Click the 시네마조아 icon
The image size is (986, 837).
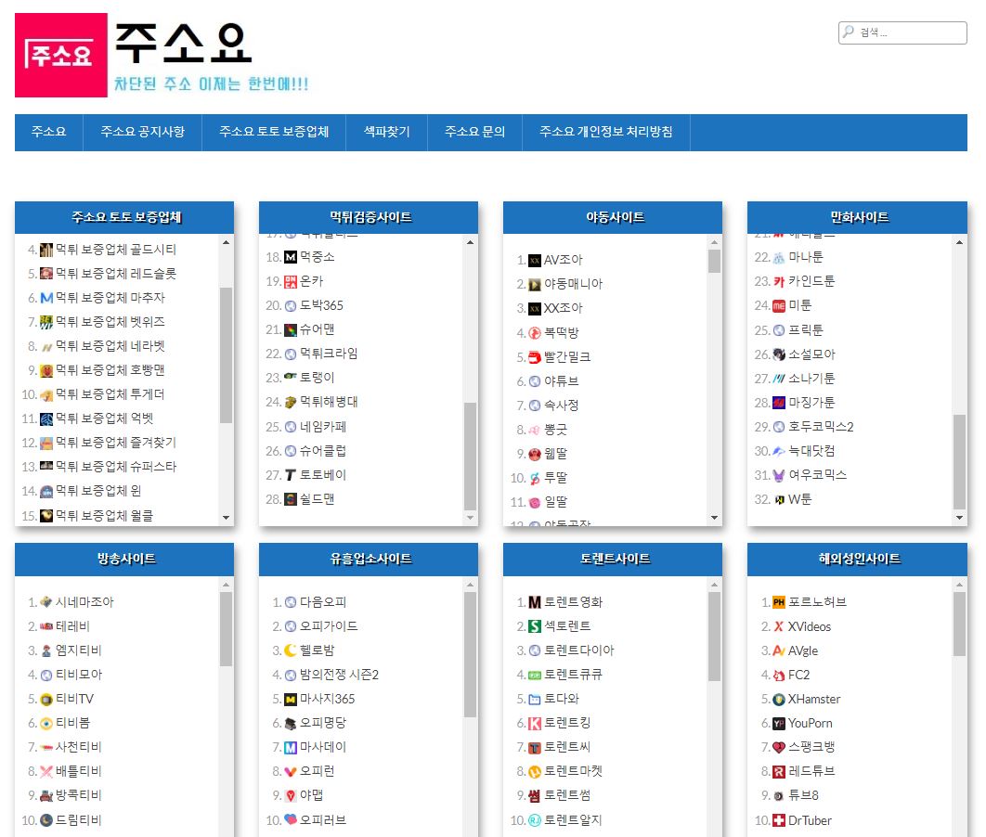(x=45, y=602)
